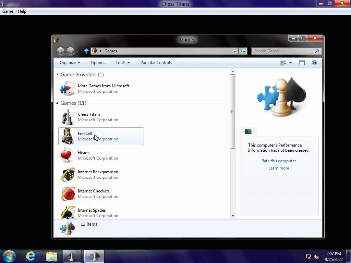The width and height of the screenshot is (351, 263).
Task: Click the FreeCell king card icon
Action: point(68,136)
